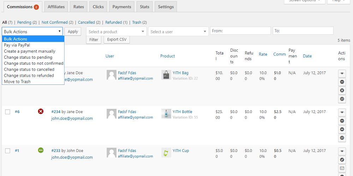Click the payment card action icon for commission #1
Image resolution: width=353 pixels, height=176 pixels.
[x=342, y=168]
